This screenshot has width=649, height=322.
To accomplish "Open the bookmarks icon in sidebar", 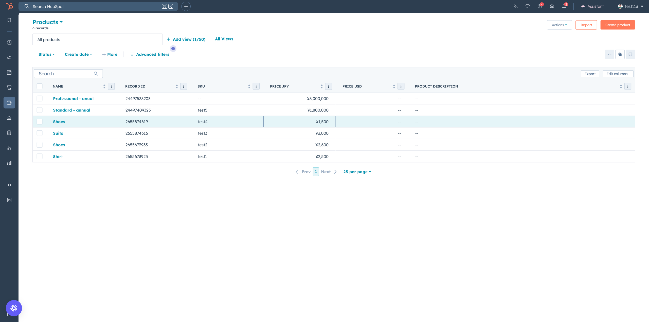I will [x=9, y=20].
